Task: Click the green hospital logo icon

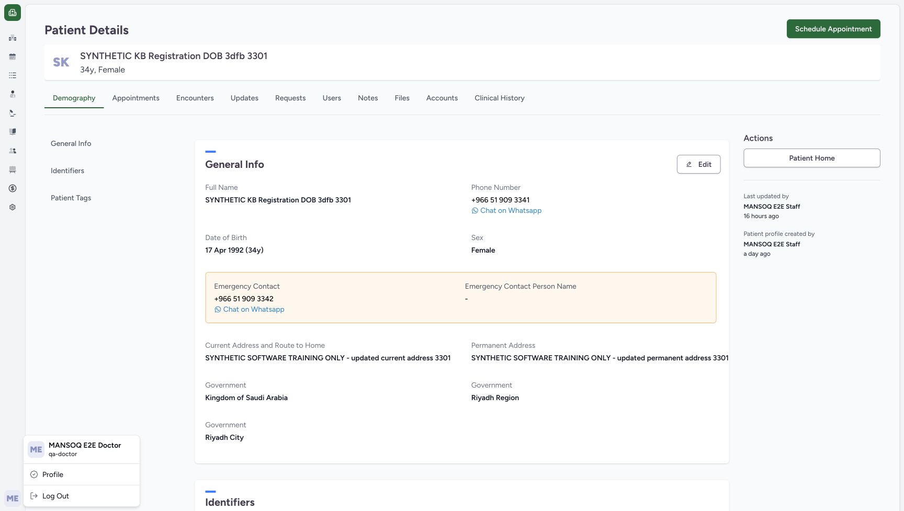Action: [x=13, y=13]
